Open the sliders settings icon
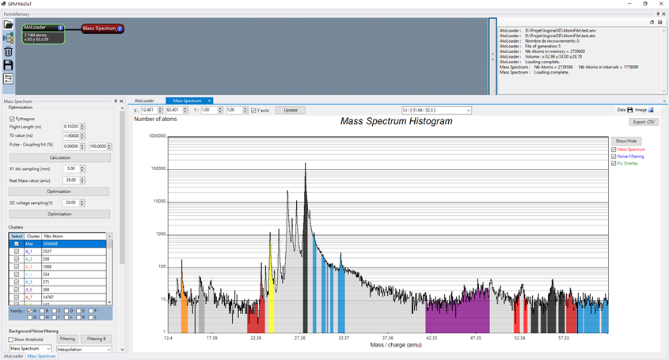The image size is (669, 360). tap(8, 78)
